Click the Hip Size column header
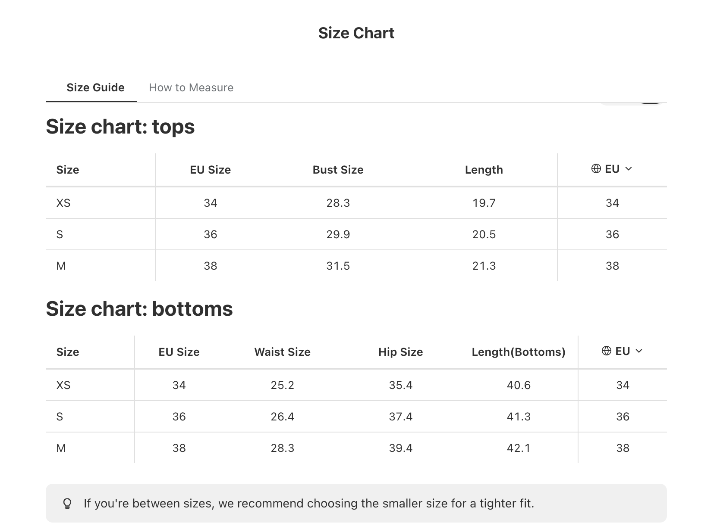 (400, 352)
